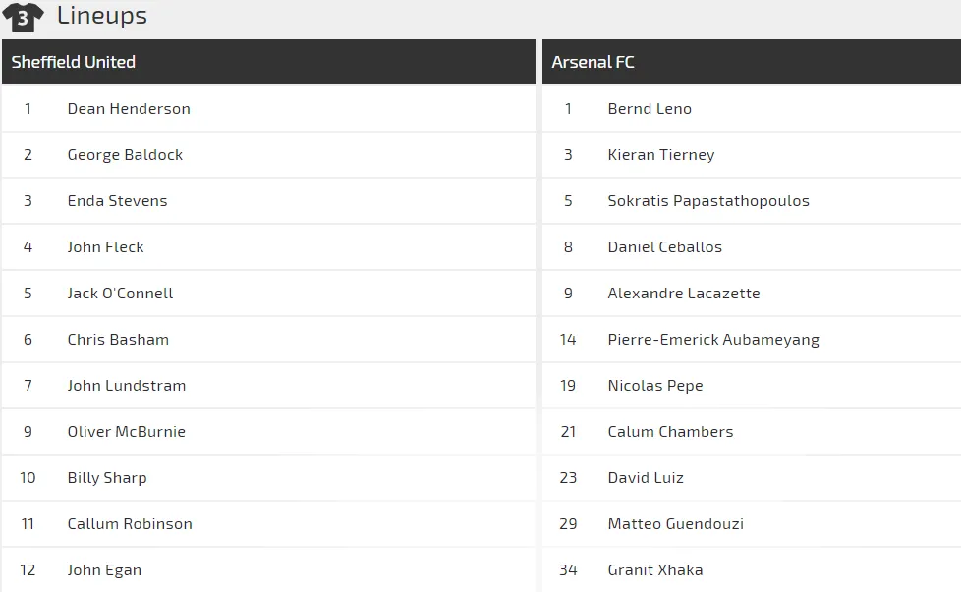The width and height of the screenshot is (961, 592).
Task: Select John Egan in the lineup
Action: 104,570
